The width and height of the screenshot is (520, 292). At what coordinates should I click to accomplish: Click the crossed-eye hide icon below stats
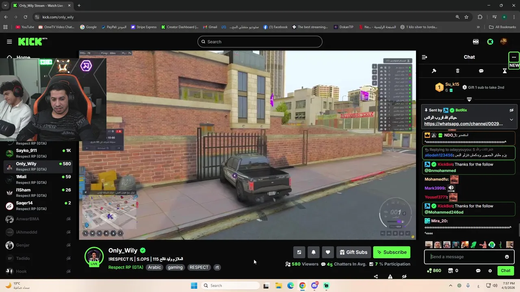point(404,277)
